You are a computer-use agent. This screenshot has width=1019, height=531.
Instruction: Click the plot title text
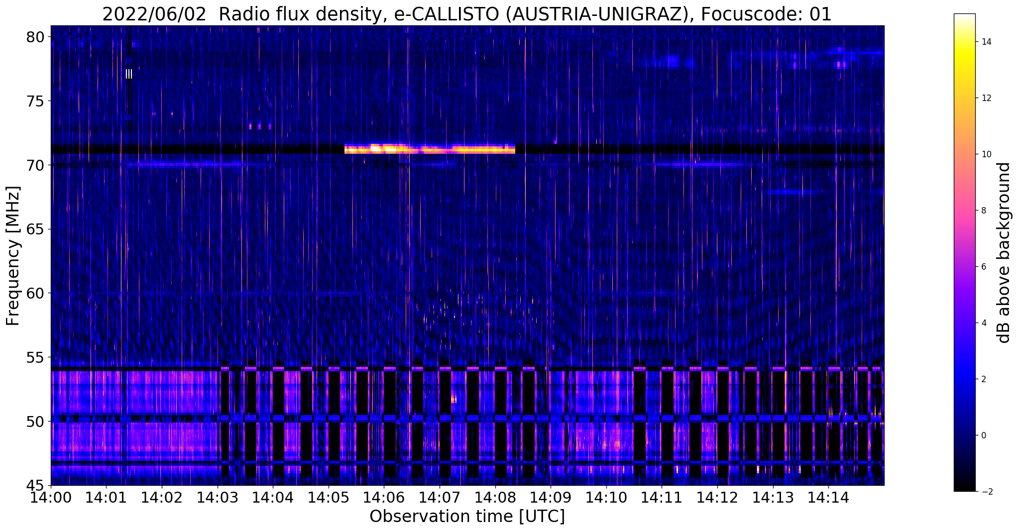coord(467,14)
